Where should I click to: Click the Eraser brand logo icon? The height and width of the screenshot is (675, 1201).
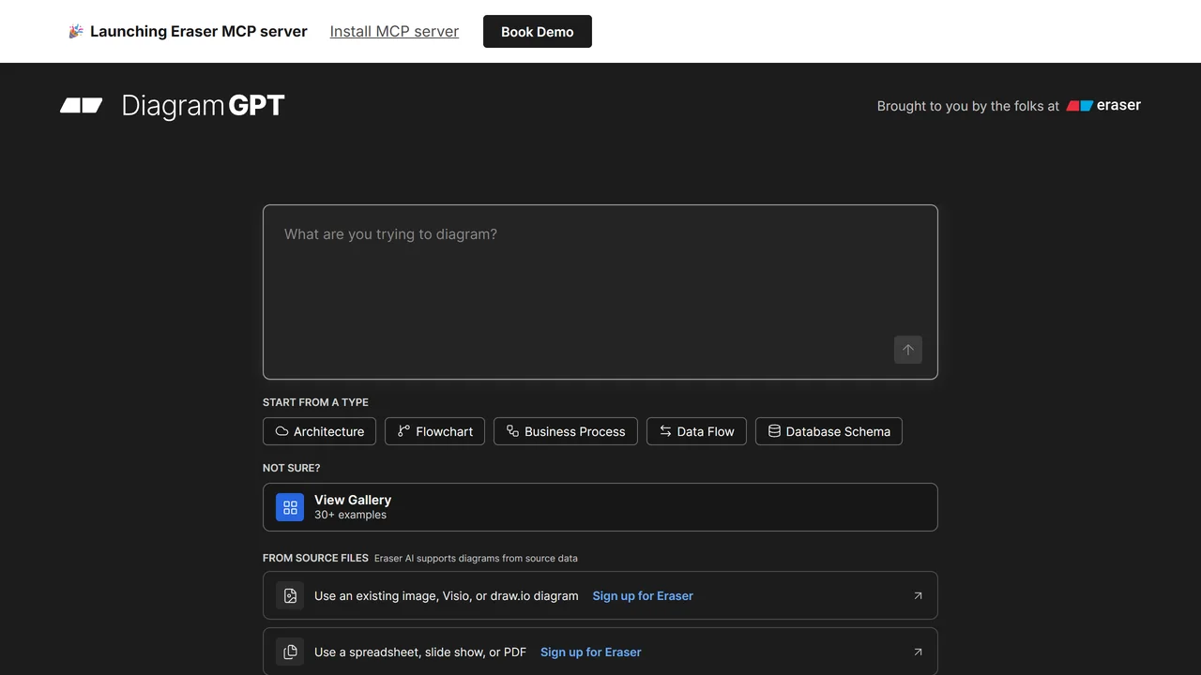tap(1080, 106)
